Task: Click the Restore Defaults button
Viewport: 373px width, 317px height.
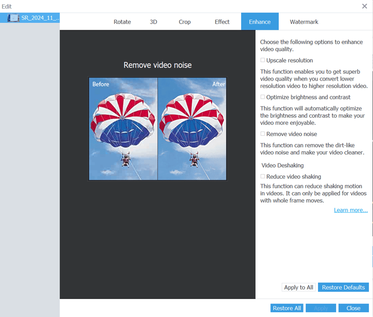Action: [x=343, y=287]
